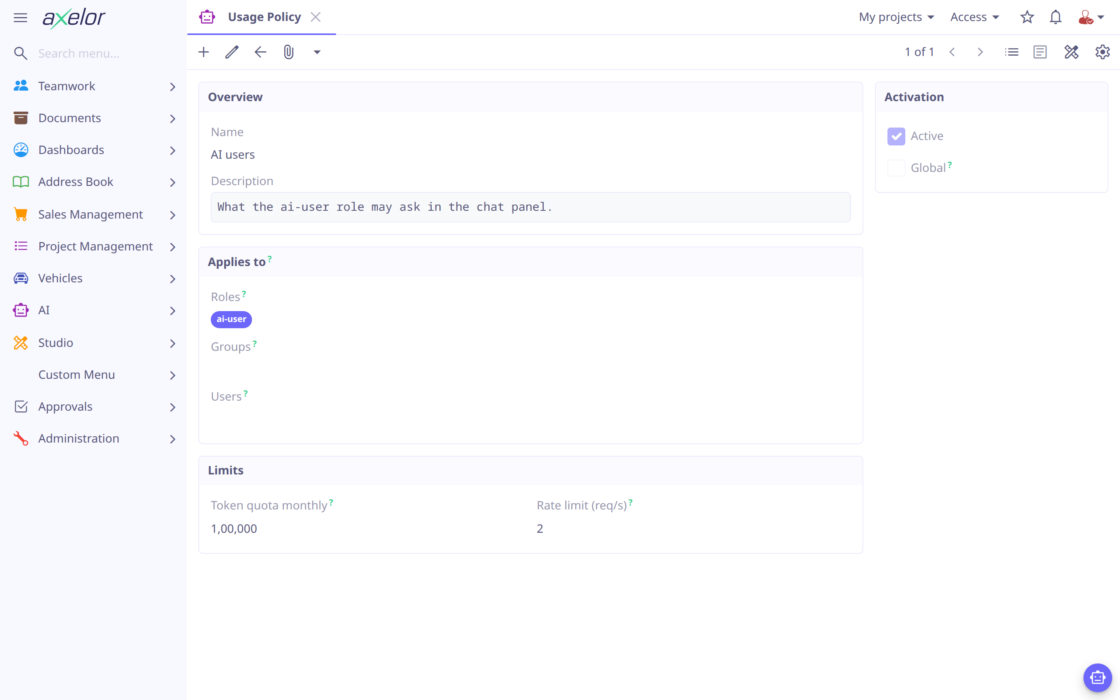The width and height of the screenshot is (1120, 700).
Task: Switch to form view icon
Action: coord(1040,52)
